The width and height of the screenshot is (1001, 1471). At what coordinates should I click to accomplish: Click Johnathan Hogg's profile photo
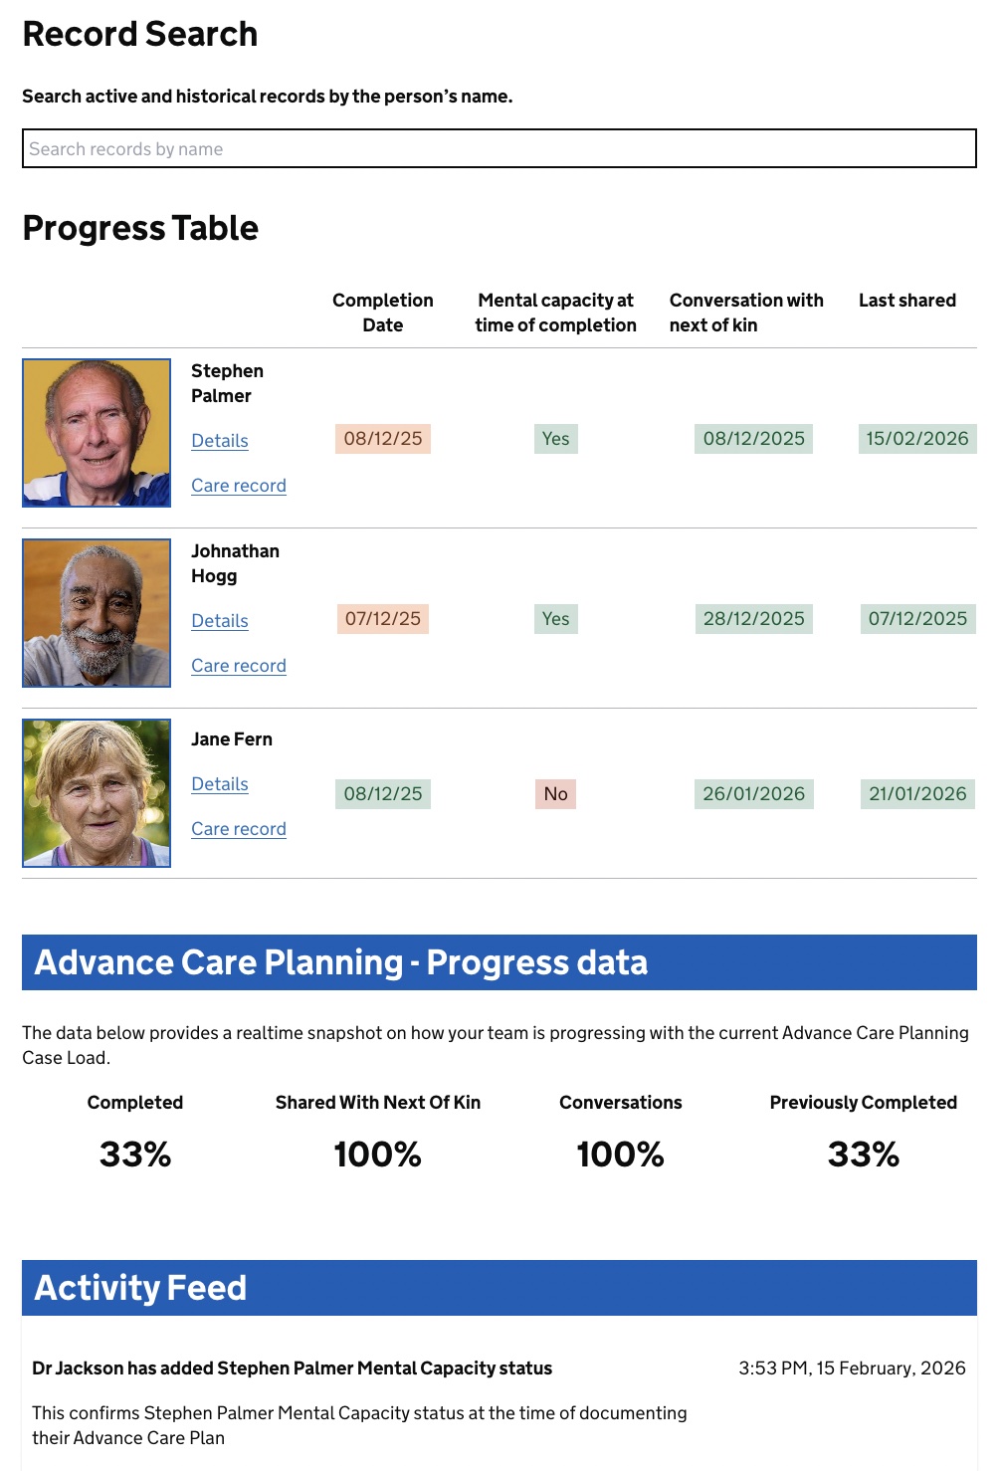97,613
